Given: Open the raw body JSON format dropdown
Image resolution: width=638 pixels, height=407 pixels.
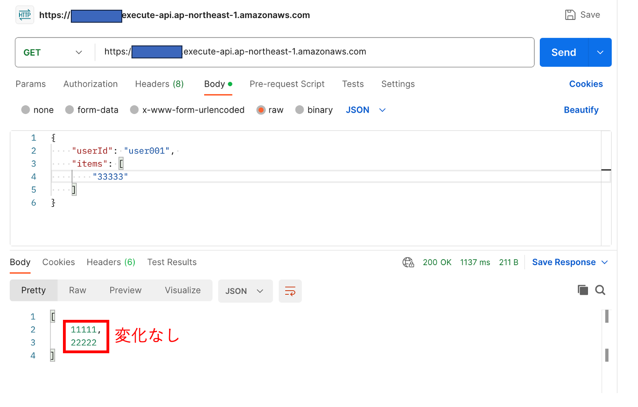Looking at the screenshot, I should point(366,110).
